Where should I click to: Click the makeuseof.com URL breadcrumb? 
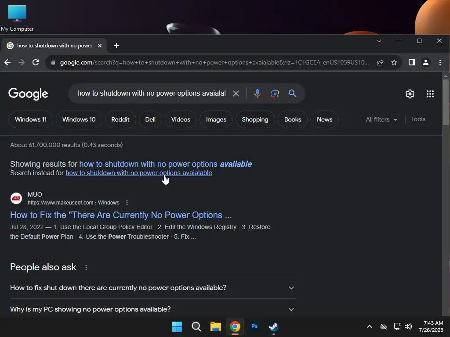(73, 203)
